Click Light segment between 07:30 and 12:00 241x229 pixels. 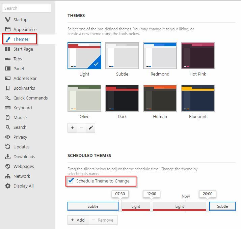[x=136, y=206]
